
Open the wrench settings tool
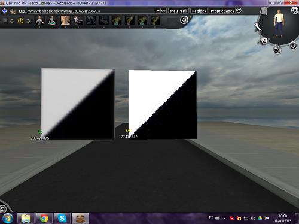coord(258,27)
